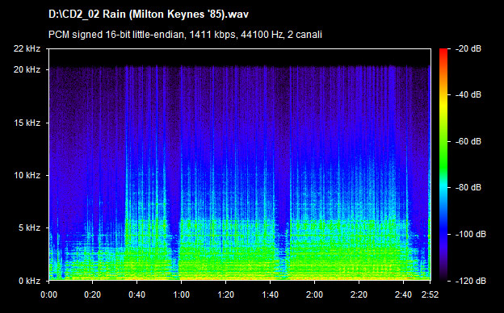Screen dimensions: 504x313
Task: Click the '15 kHz' frequency axis label
Action: click(27, 123)
